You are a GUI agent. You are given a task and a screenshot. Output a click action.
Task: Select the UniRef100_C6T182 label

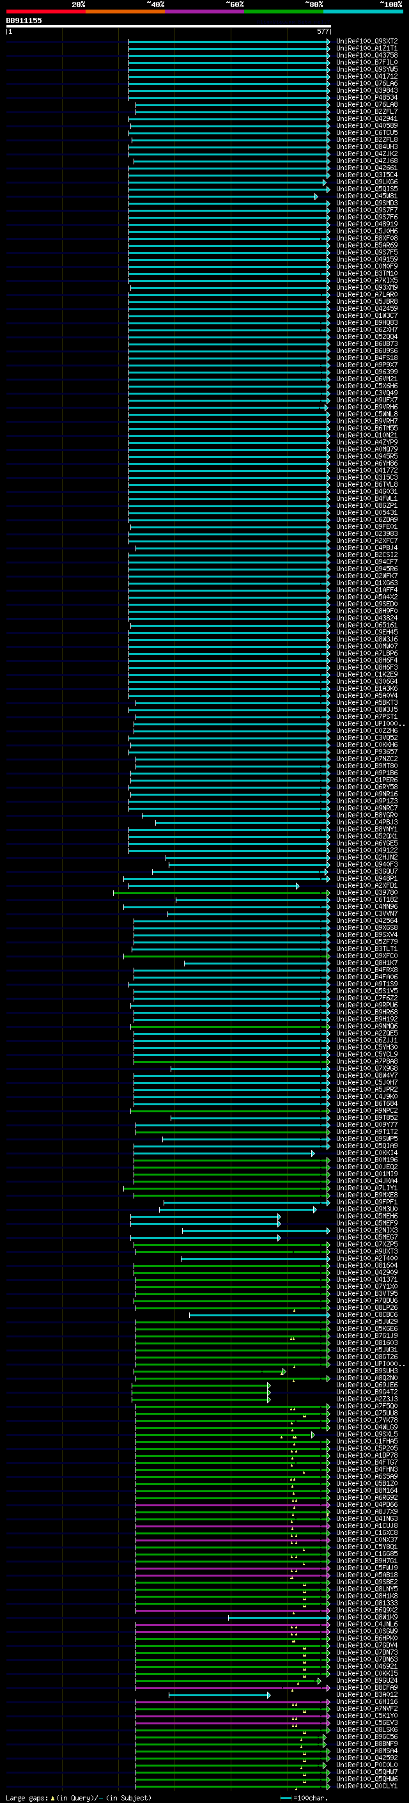pyautogui.click(x=367, y=899)
